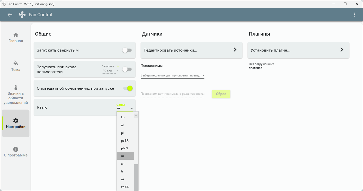Click the Датчики section heading
The height and width of the screenshot is (191, 363).
[x=152, y=34]
